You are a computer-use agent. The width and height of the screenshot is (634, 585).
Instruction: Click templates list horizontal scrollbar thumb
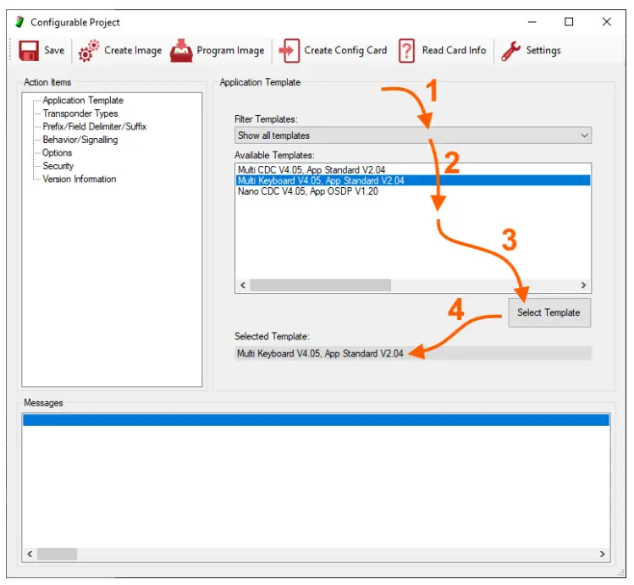tap(320, 285)
